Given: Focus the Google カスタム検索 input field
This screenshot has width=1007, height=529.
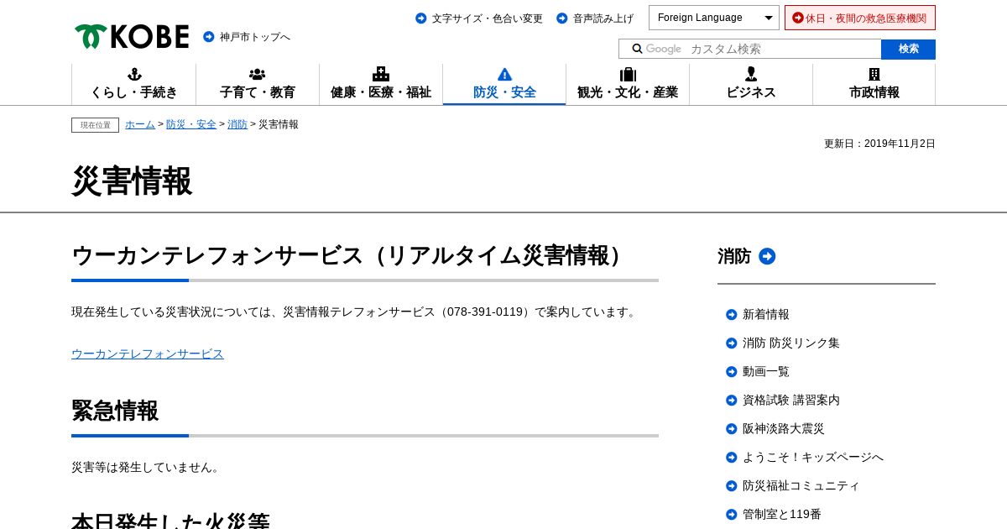Looking at the screenshot, I should [x=750, y=49].
